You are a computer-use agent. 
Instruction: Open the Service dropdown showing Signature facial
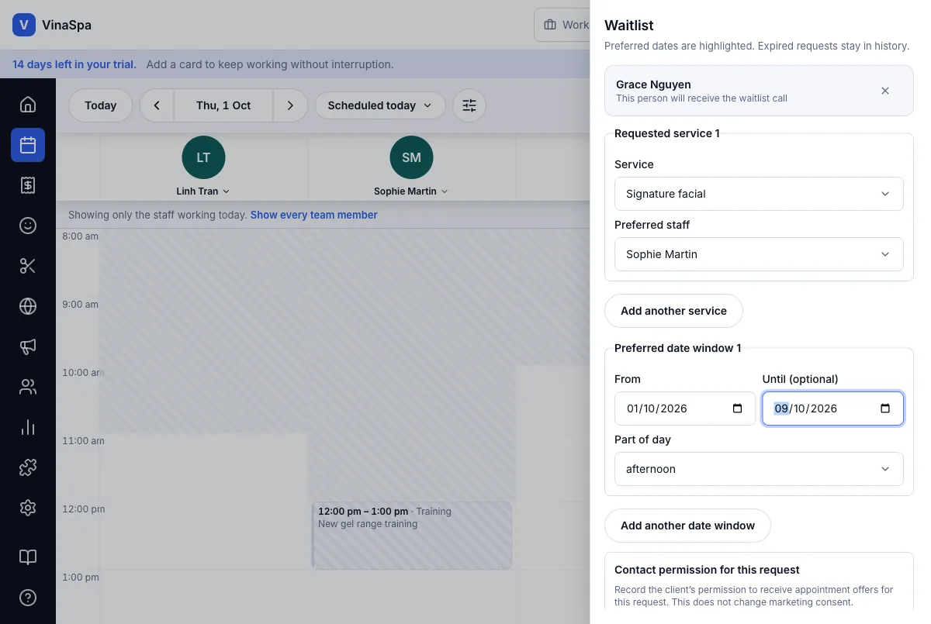[759, 194]
